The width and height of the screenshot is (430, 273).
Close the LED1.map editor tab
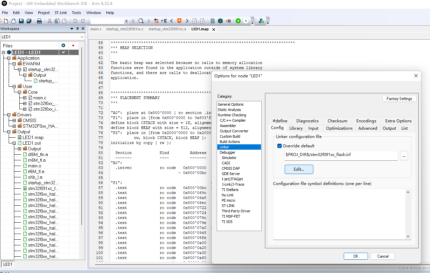[214, 29]
